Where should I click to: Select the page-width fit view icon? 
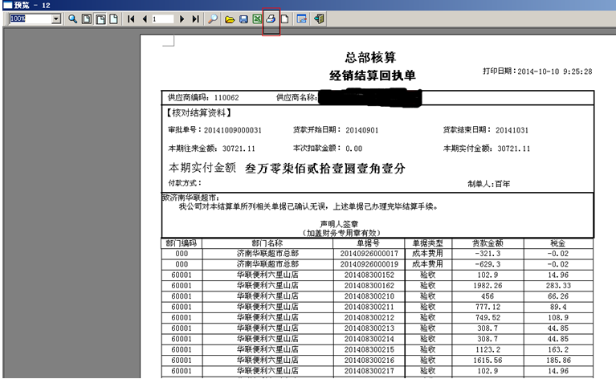pos(100,18)
